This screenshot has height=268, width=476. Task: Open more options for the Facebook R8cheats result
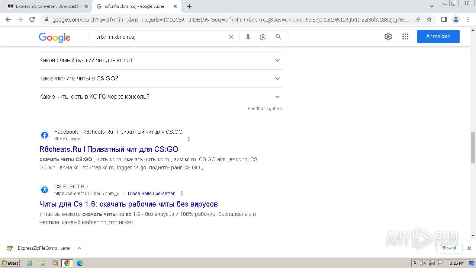coord(189,139)
